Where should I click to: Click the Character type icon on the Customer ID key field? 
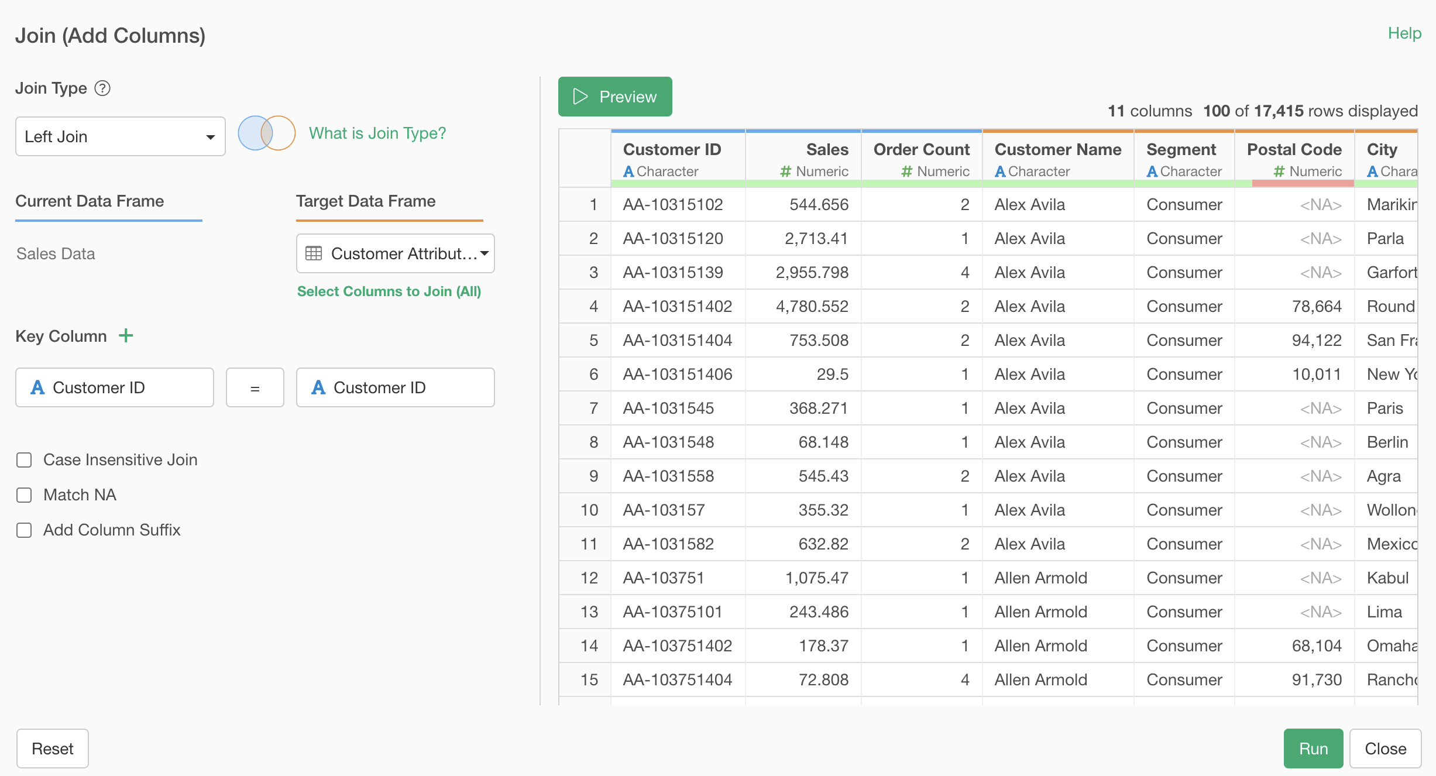pyautogui.click(x=37, y=387)
